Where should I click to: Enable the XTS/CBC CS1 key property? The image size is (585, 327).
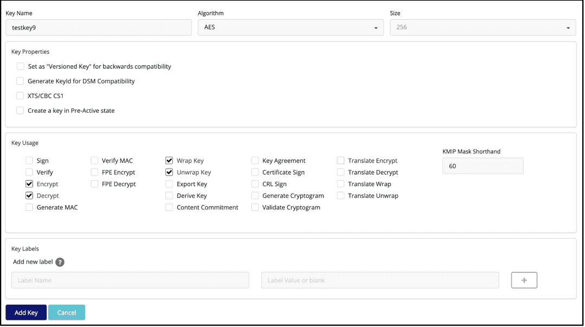click(x=20, y=95)
